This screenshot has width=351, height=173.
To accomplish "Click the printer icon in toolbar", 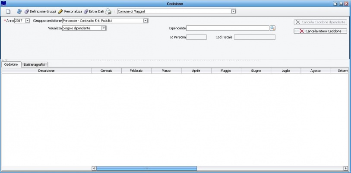I will pos(108,11).
